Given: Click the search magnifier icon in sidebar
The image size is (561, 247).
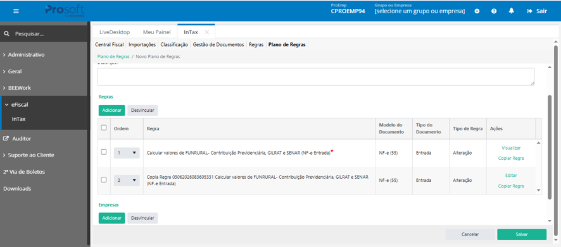Looking at the screenshot, I should [6, 34].
